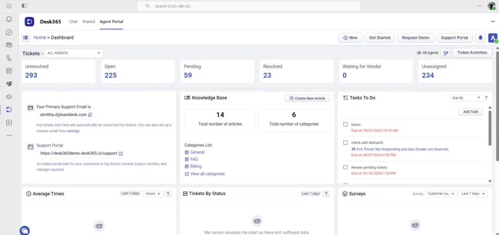The height and width of the screenshot is (235, 499).
Task: Switch to the Agent Portal tab
Action: click(x=112, y=21)
